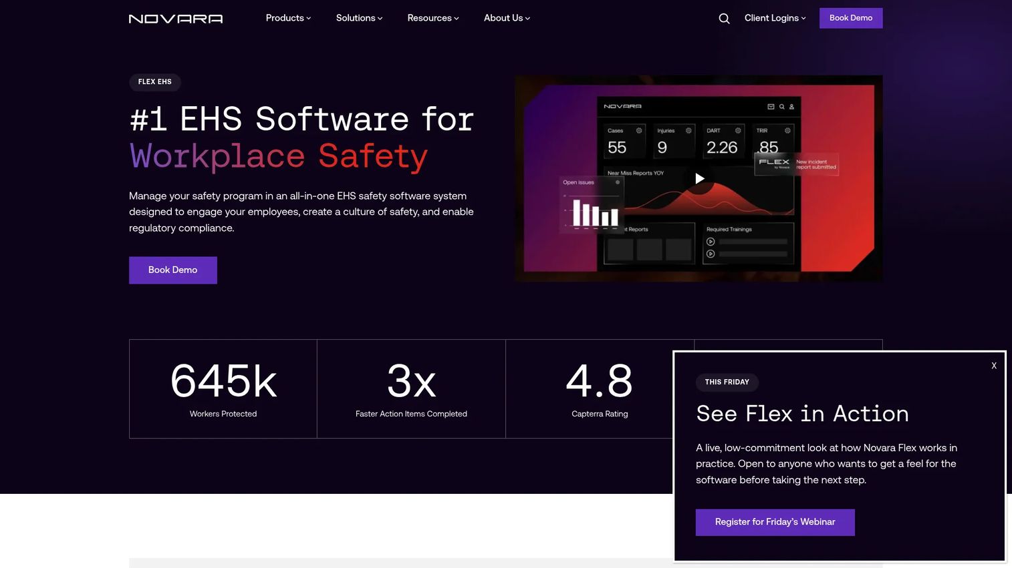Register for Friday's Webinar
This screenshot has height=568, width=1012.
point(775,523)
